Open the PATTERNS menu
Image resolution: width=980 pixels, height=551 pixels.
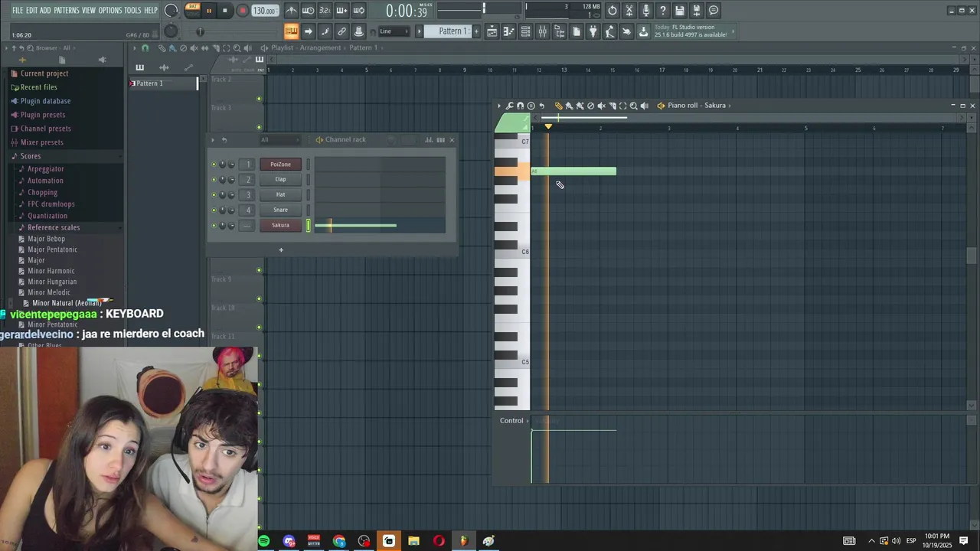(67, 11)
